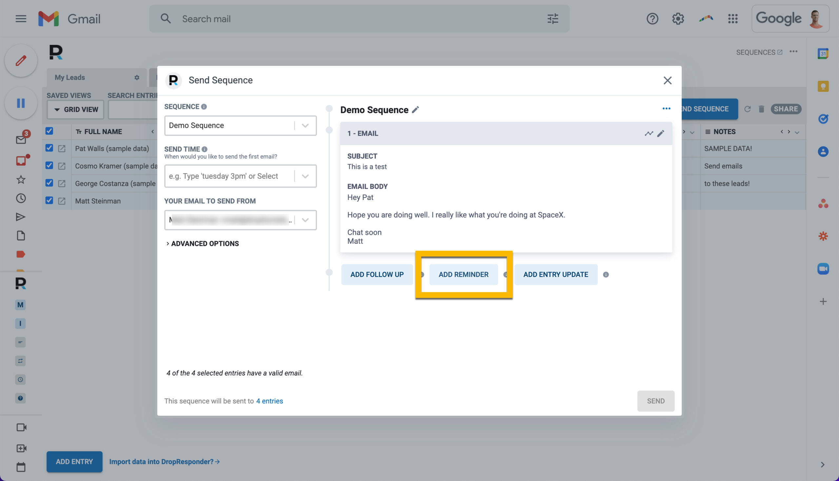This screenshot has width=839, height=481.
Task: Click in the Search mail field
Action: coord(359,18)
